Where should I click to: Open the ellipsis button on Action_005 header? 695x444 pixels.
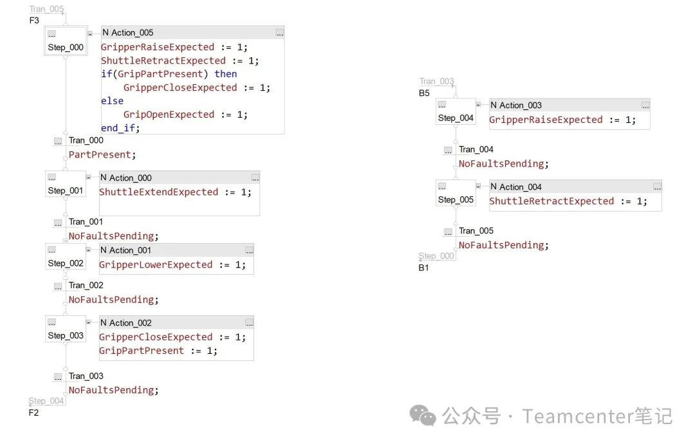[x=279, y=33]
